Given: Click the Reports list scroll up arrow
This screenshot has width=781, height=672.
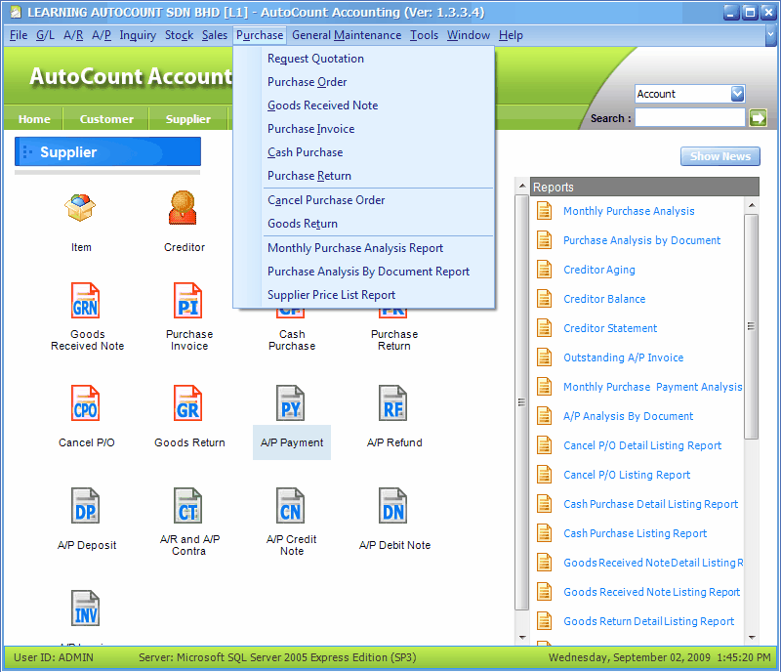Looking at the screenshot, I should click(752, 205).
